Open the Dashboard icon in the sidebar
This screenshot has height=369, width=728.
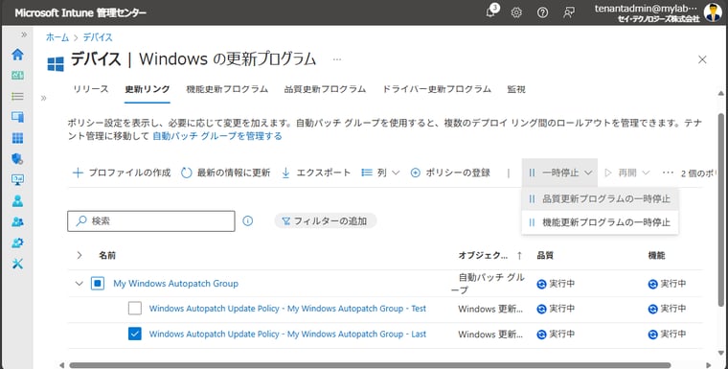coord(17,76)
